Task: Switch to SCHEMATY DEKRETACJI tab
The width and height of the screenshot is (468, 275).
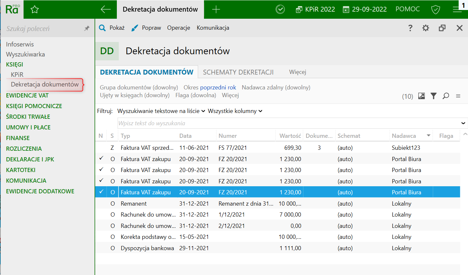Action: click(238, 72)
